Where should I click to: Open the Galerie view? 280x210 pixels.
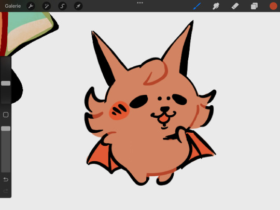pyautogui.click(x=12, y=6)
